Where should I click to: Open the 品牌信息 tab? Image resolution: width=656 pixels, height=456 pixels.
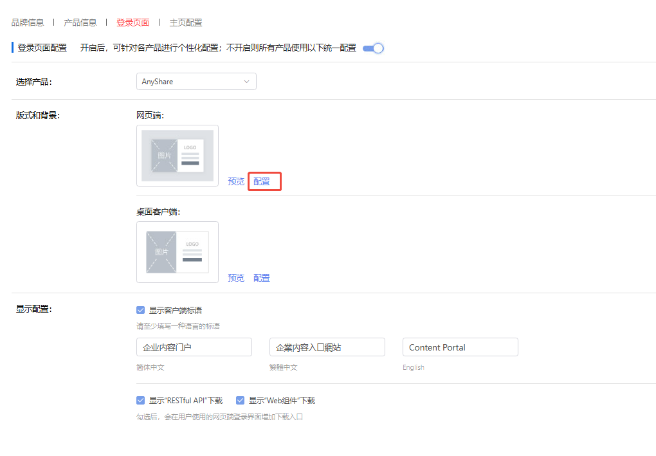tap(28, 23)
